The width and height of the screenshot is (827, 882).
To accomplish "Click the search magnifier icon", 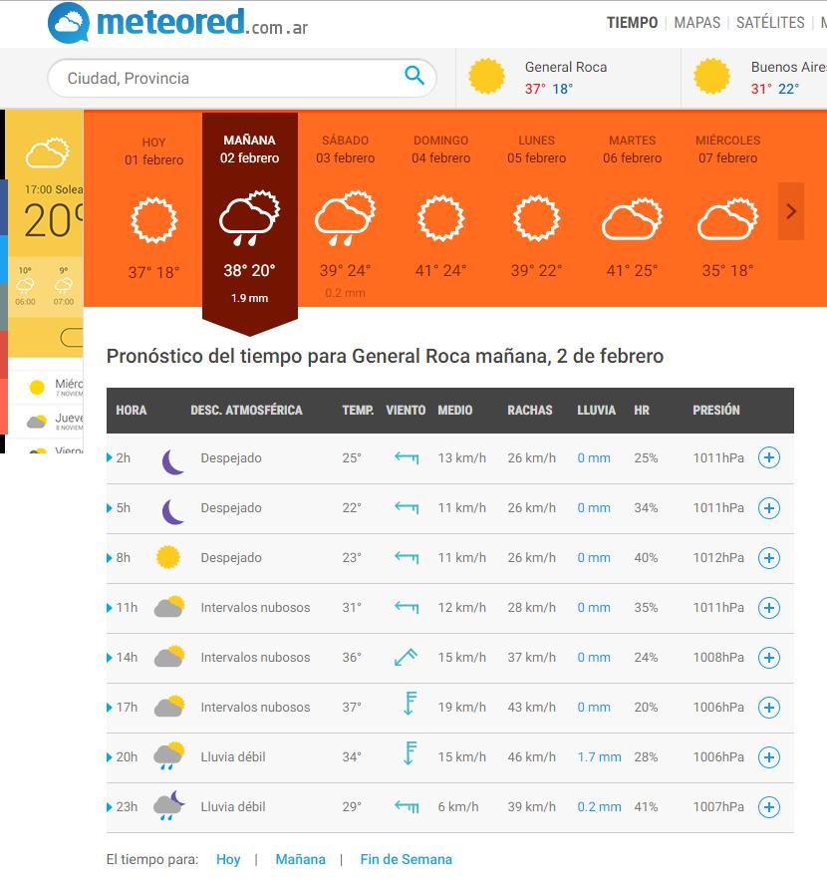I will [414, 77].
